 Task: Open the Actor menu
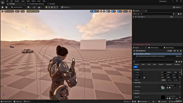pos(39,1)
